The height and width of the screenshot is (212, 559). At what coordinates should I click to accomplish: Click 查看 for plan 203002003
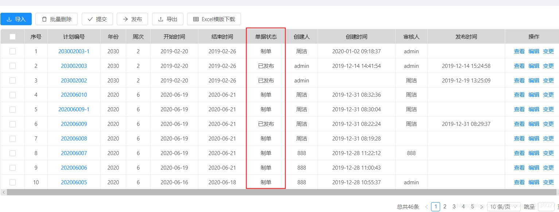(519, 66)
